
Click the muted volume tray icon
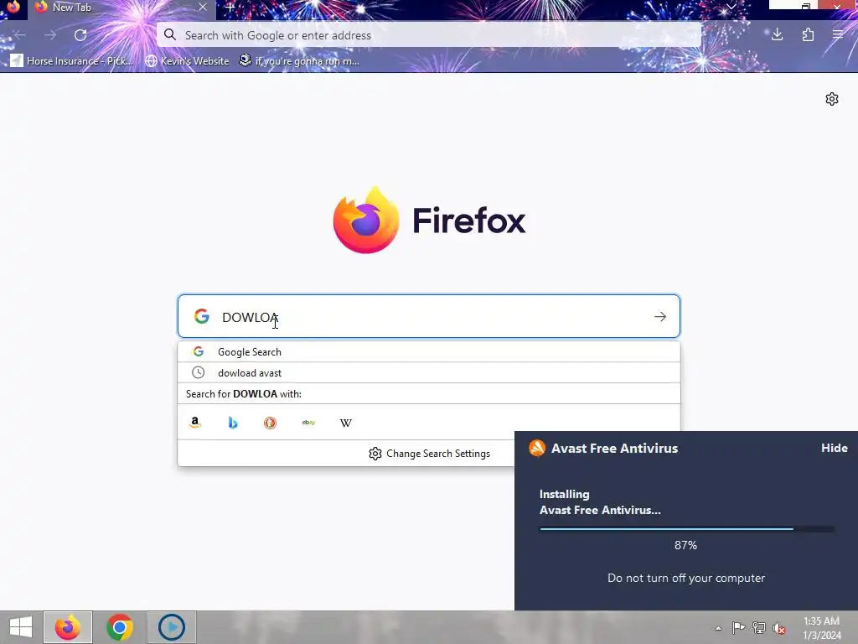[x=779, y=628]
